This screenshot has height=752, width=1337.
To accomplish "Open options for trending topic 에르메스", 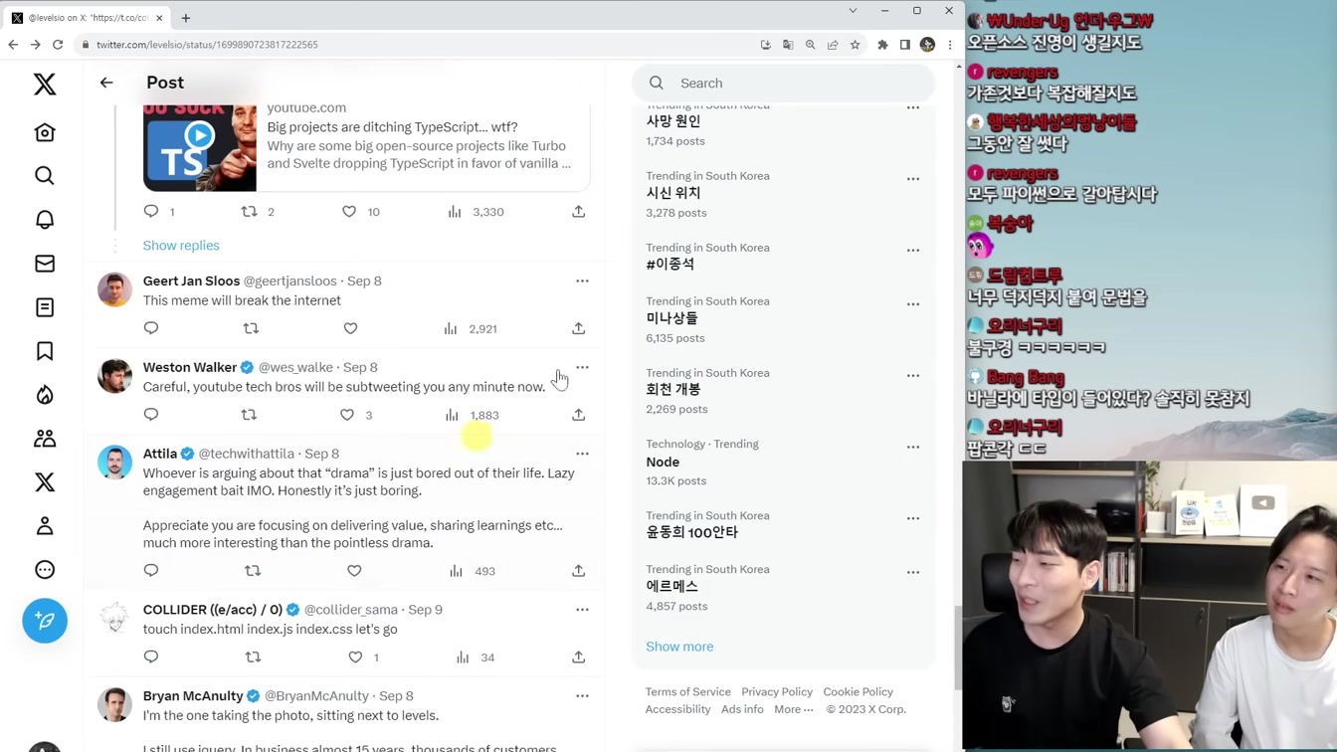I will [x=912, y=573].
